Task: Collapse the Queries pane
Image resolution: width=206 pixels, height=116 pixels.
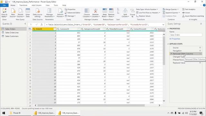Action: click(x=25, y=24)
